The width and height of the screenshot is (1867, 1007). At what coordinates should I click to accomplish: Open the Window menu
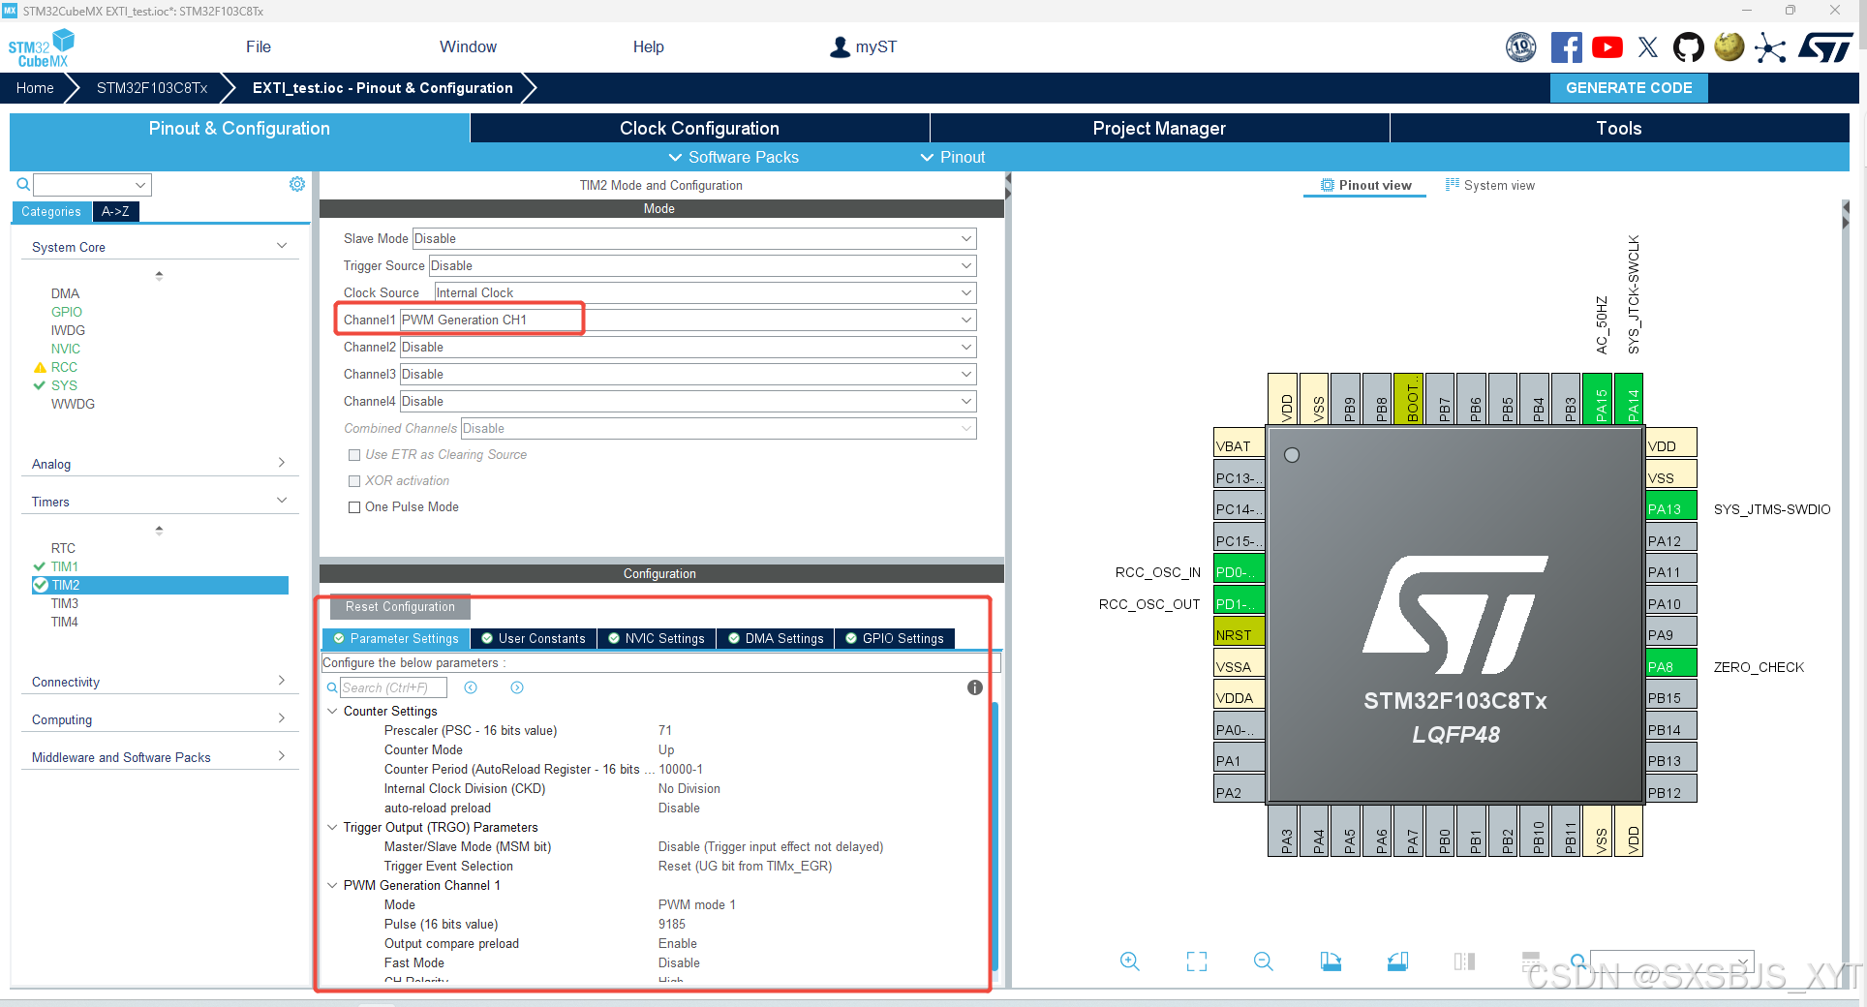468,46
